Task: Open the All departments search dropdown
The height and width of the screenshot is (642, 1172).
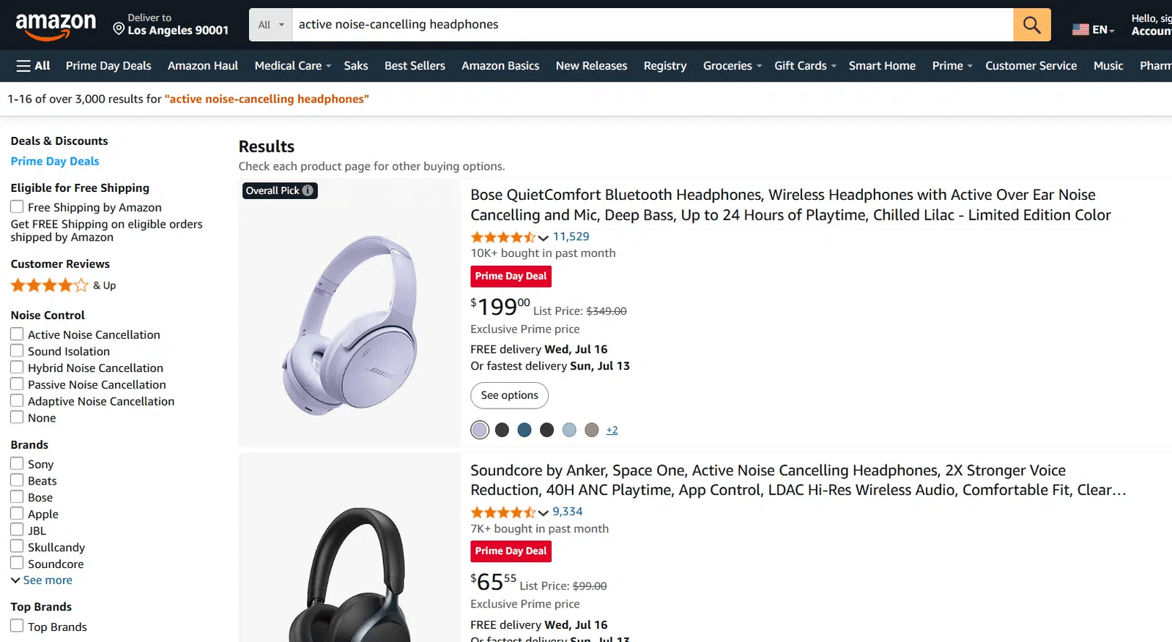Action: tap(270, 25)
